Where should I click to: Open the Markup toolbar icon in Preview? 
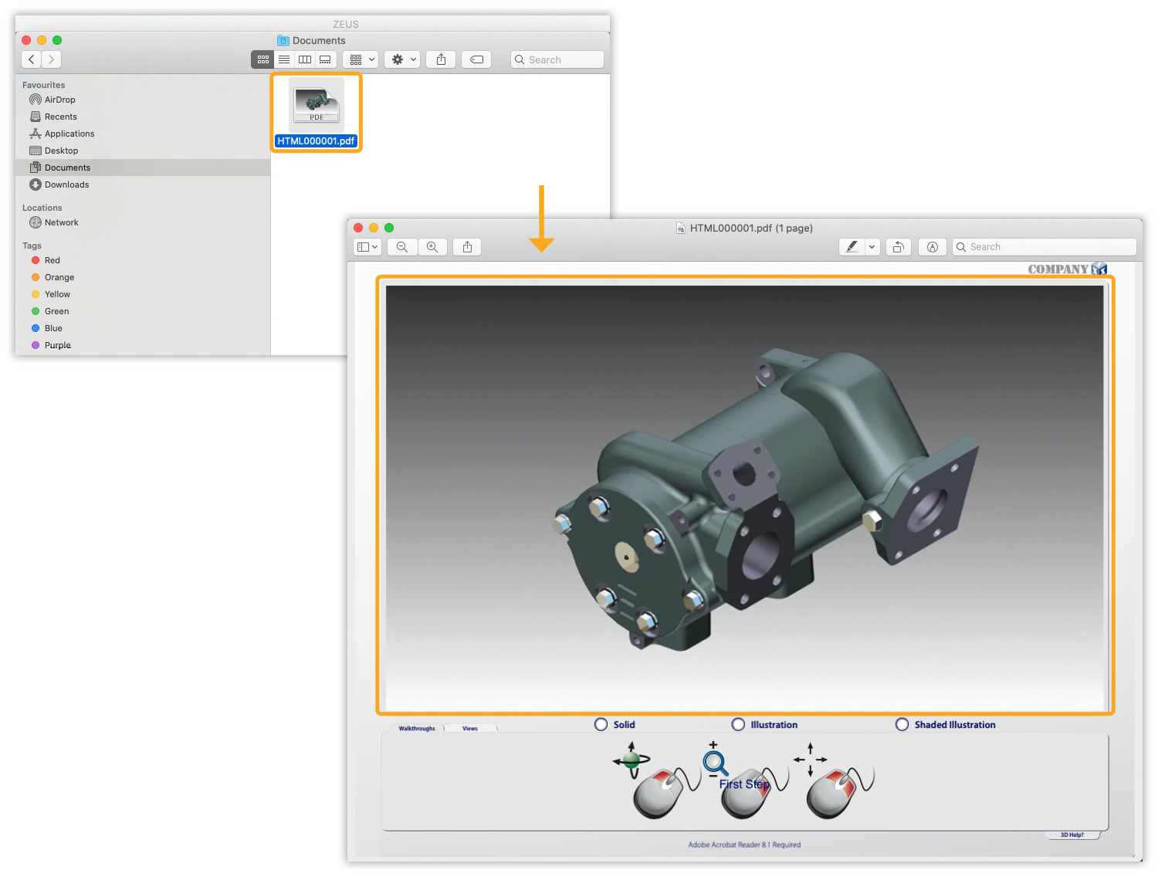coord(933,247)
